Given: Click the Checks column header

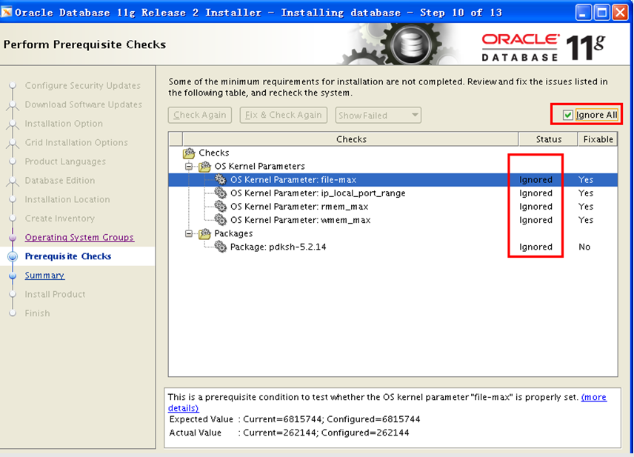Looking at the screenshot, I should tap(351, 139).
